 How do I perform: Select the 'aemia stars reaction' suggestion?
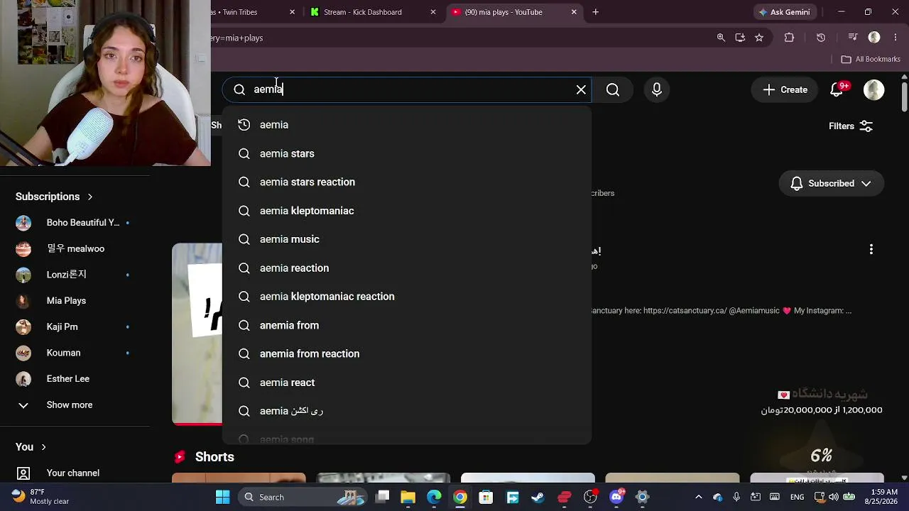pyautogui.click(x=407, y=182)
